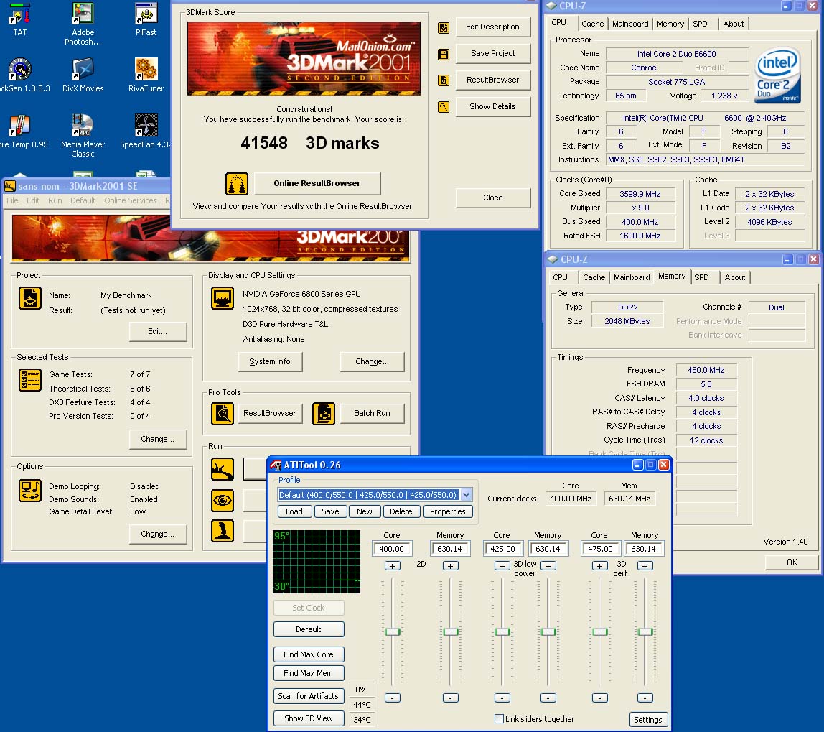Click the ResultBrowser icon in the score dialog
Screen dimensions: 824x732
(444, 80)
